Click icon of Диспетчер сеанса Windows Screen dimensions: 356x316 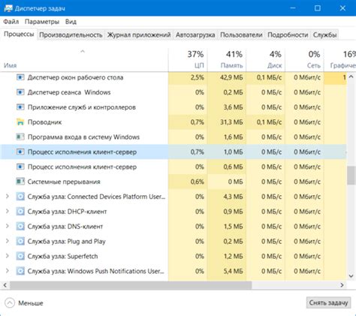tap(20, 92)
